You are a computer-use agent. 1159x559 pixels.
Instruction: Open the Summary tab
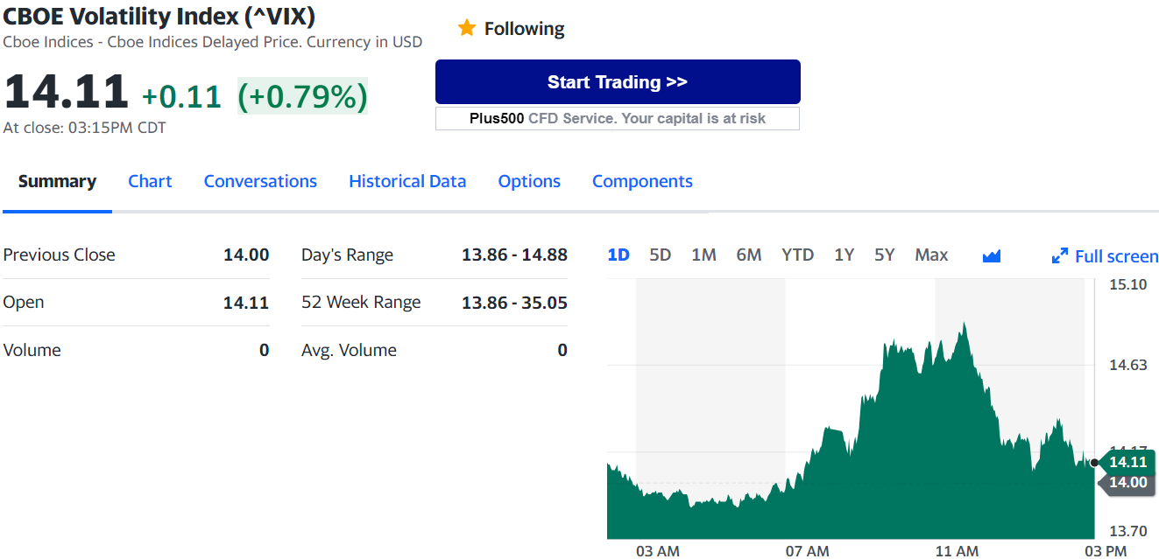57,181
